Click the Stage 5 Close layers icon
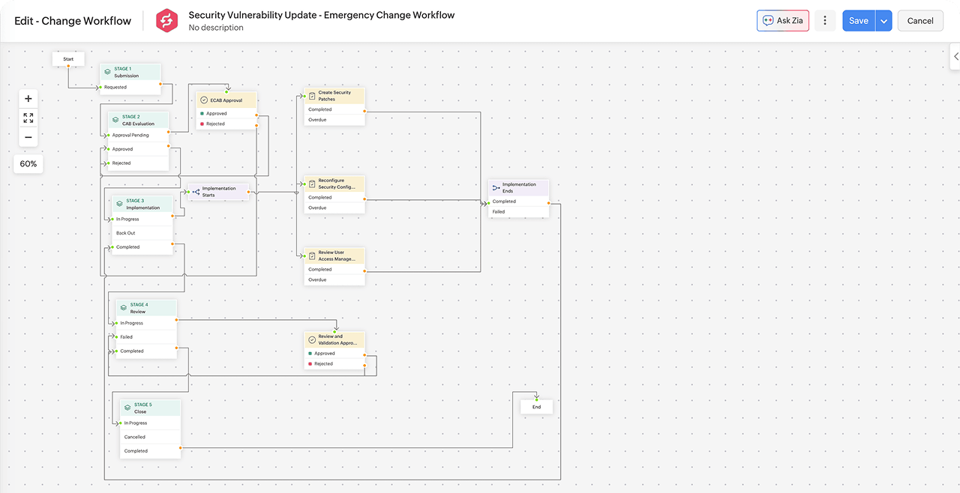 pos(127,408)
